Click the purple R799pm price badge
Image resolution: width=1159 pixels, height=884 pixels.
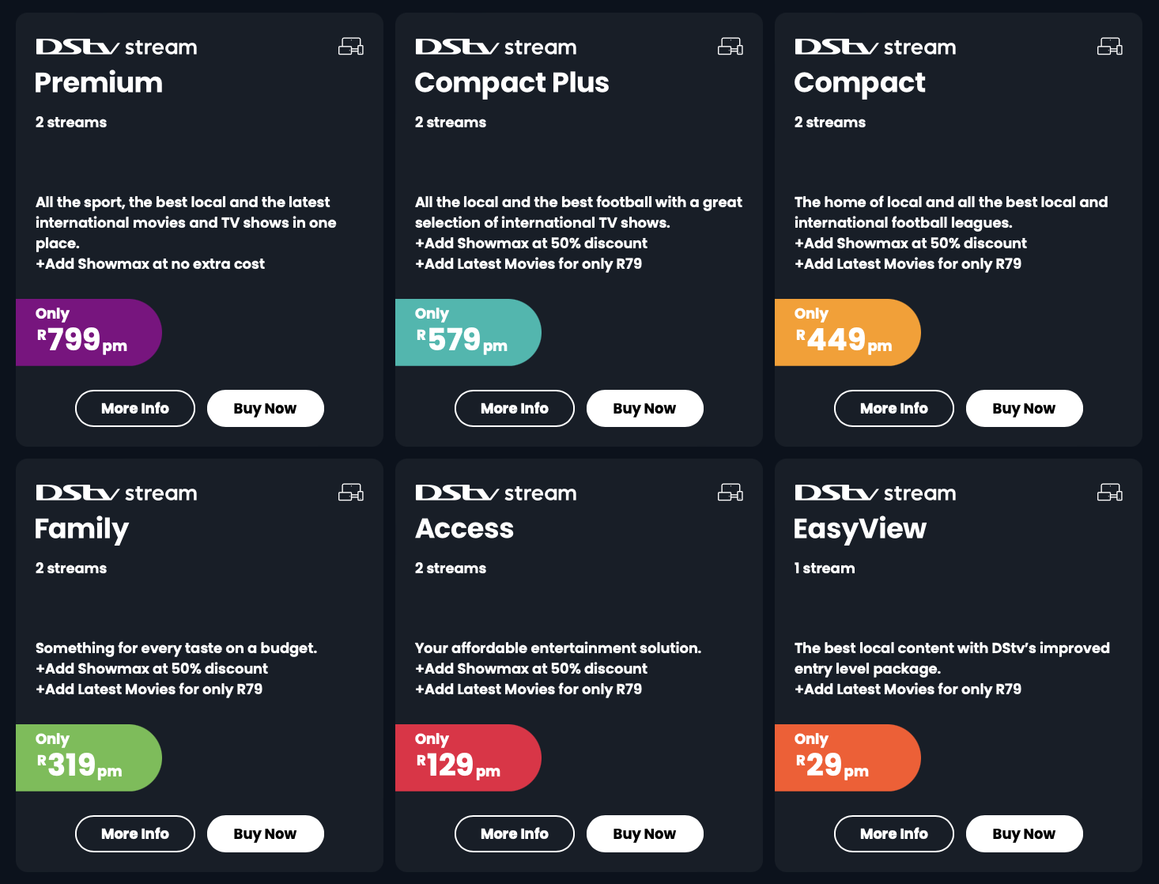click(x=89, y=333)
